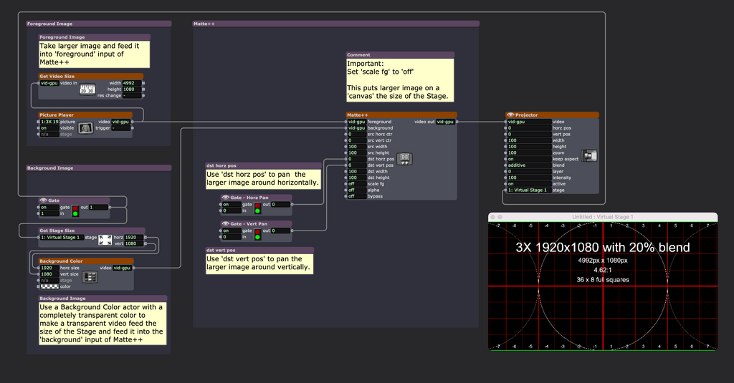Click the Gate - Horz Pan traffic light icon
The width and height of the screenshot is (734, 383).
(x=258, y=208)
